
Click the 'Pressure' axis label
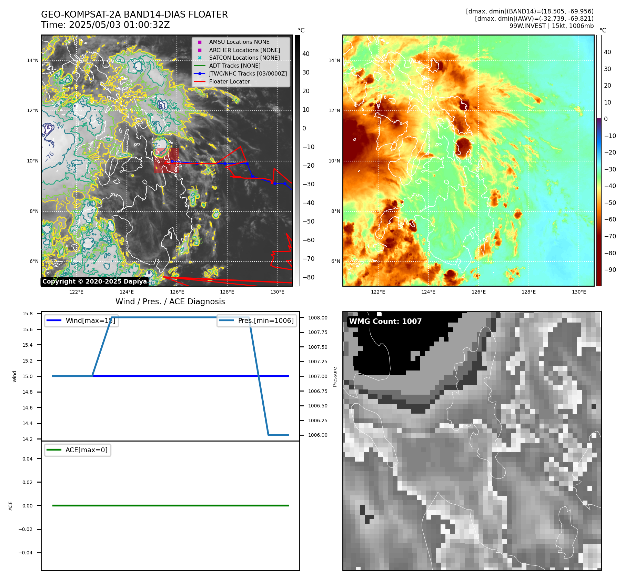click(335, 377)
